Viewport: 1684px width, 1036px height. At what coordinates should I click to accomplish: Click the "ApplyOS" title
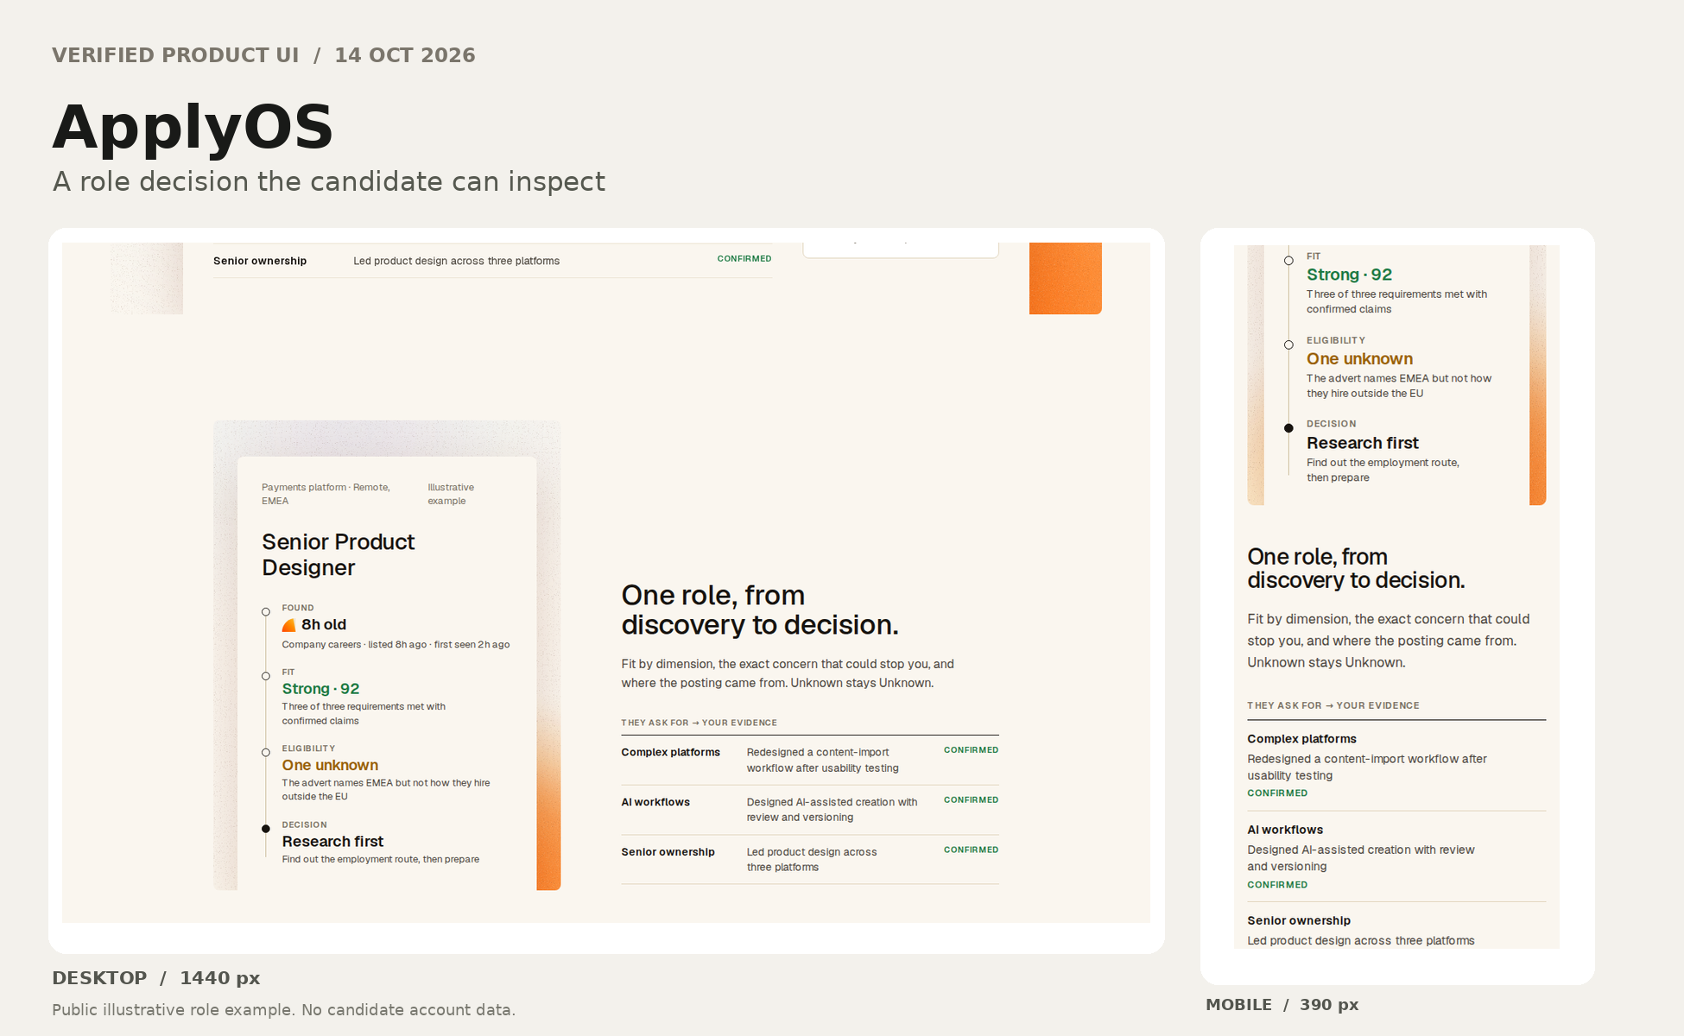193,127
